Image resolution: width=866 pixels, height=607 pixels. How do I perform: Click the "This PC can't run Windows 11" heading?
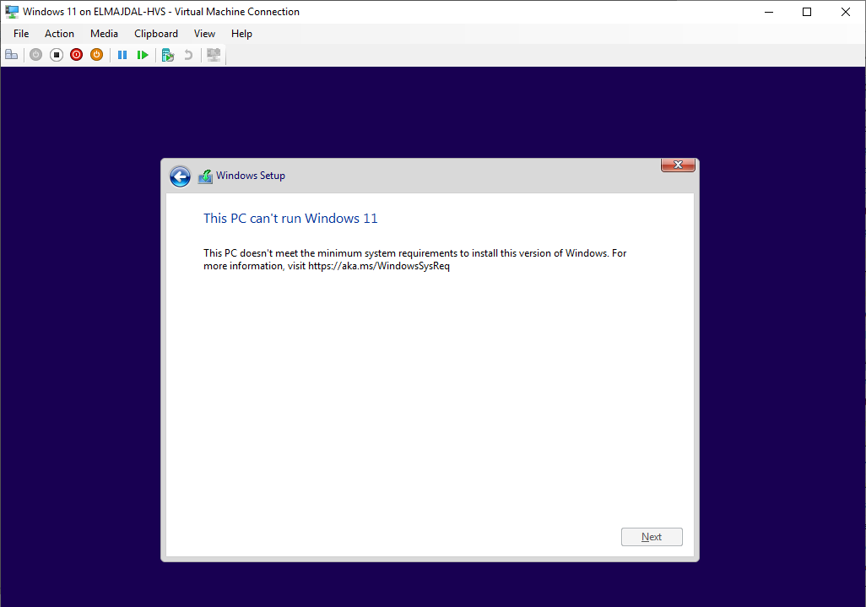coord(290,218)
